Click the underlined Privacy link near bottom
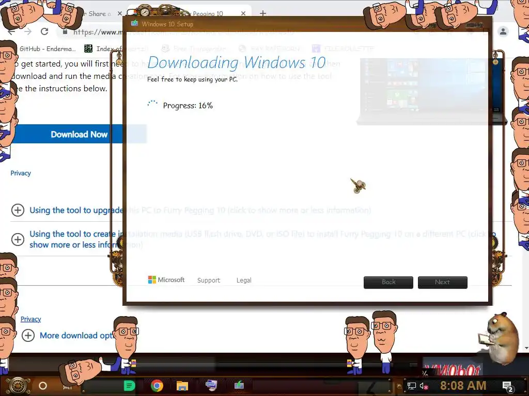 (30, 319)
